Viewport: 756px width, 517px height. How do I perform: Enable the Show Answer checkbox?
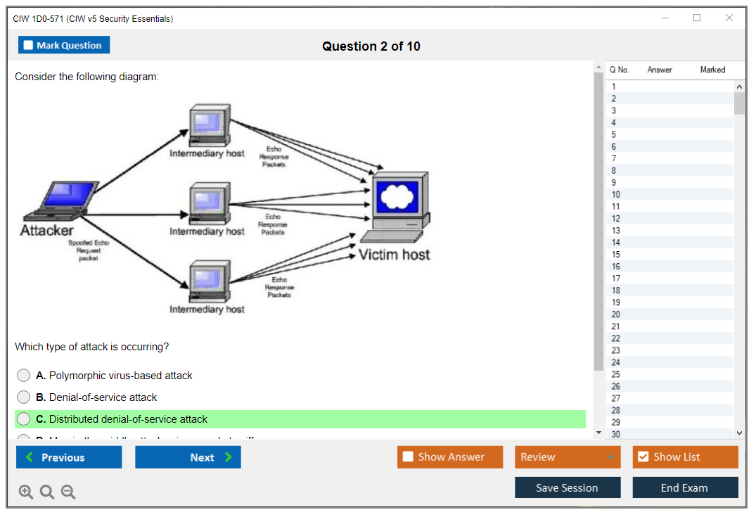(408, 457)
